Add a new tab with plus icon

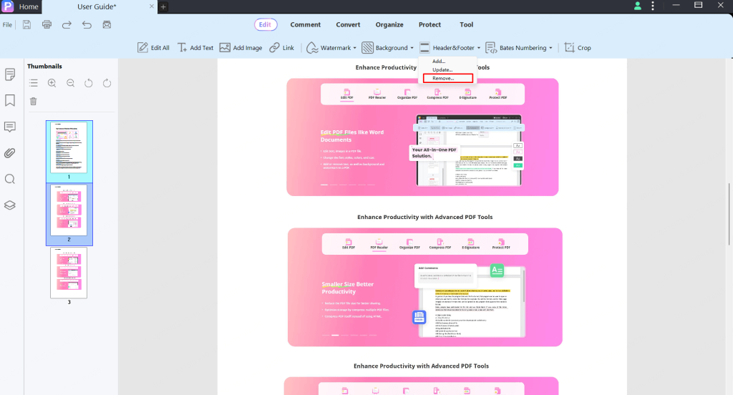(163, 6)
